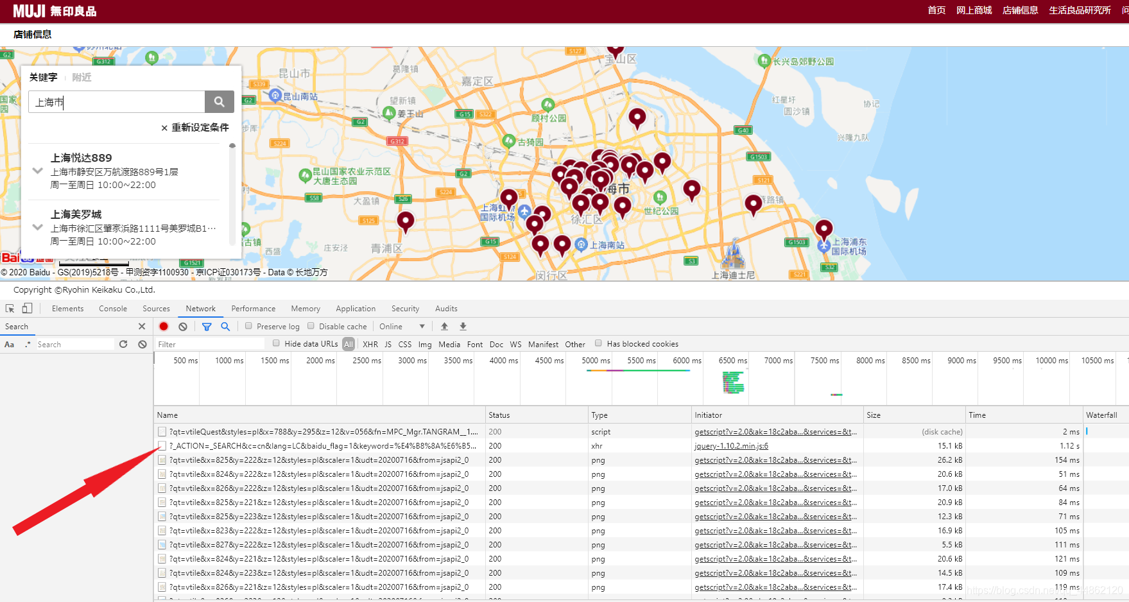1129x602 pixels.
Task: Click the reset conditions X icon
Action: (164, 128)
